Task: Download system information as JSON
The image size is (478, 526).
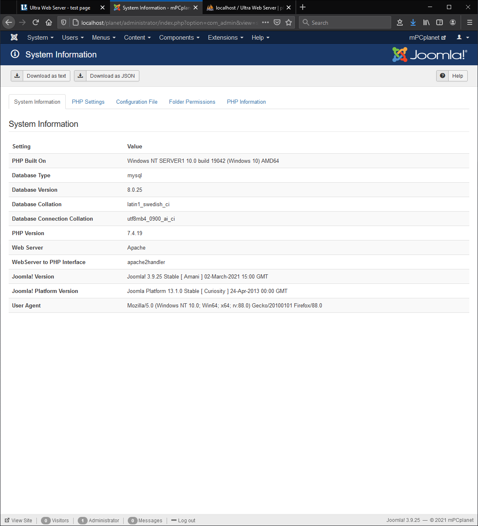Action: [x=107, y=76]
